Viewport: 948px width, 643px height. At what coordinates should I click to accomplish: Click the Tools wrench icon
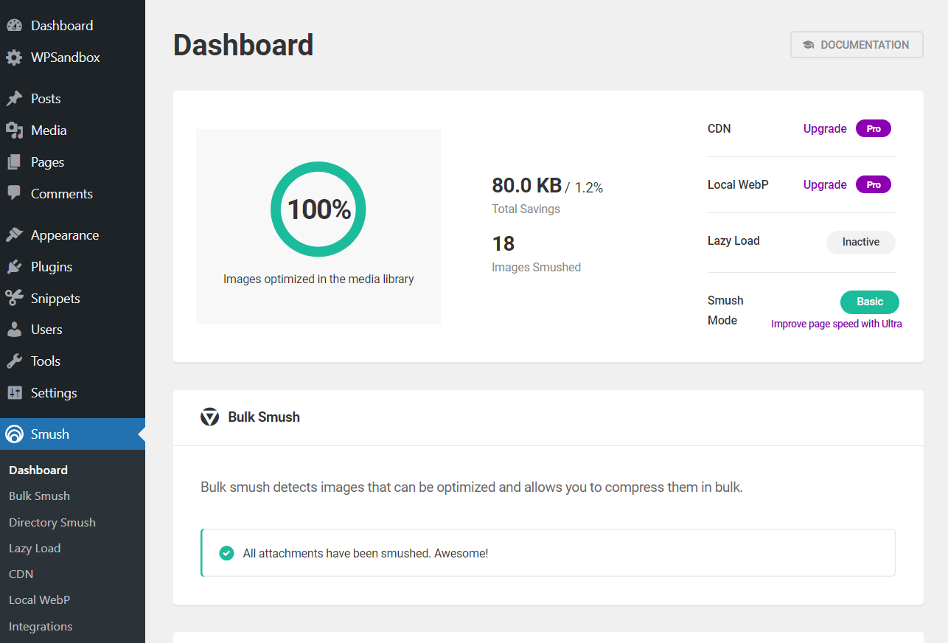click(x=14, y=361)
